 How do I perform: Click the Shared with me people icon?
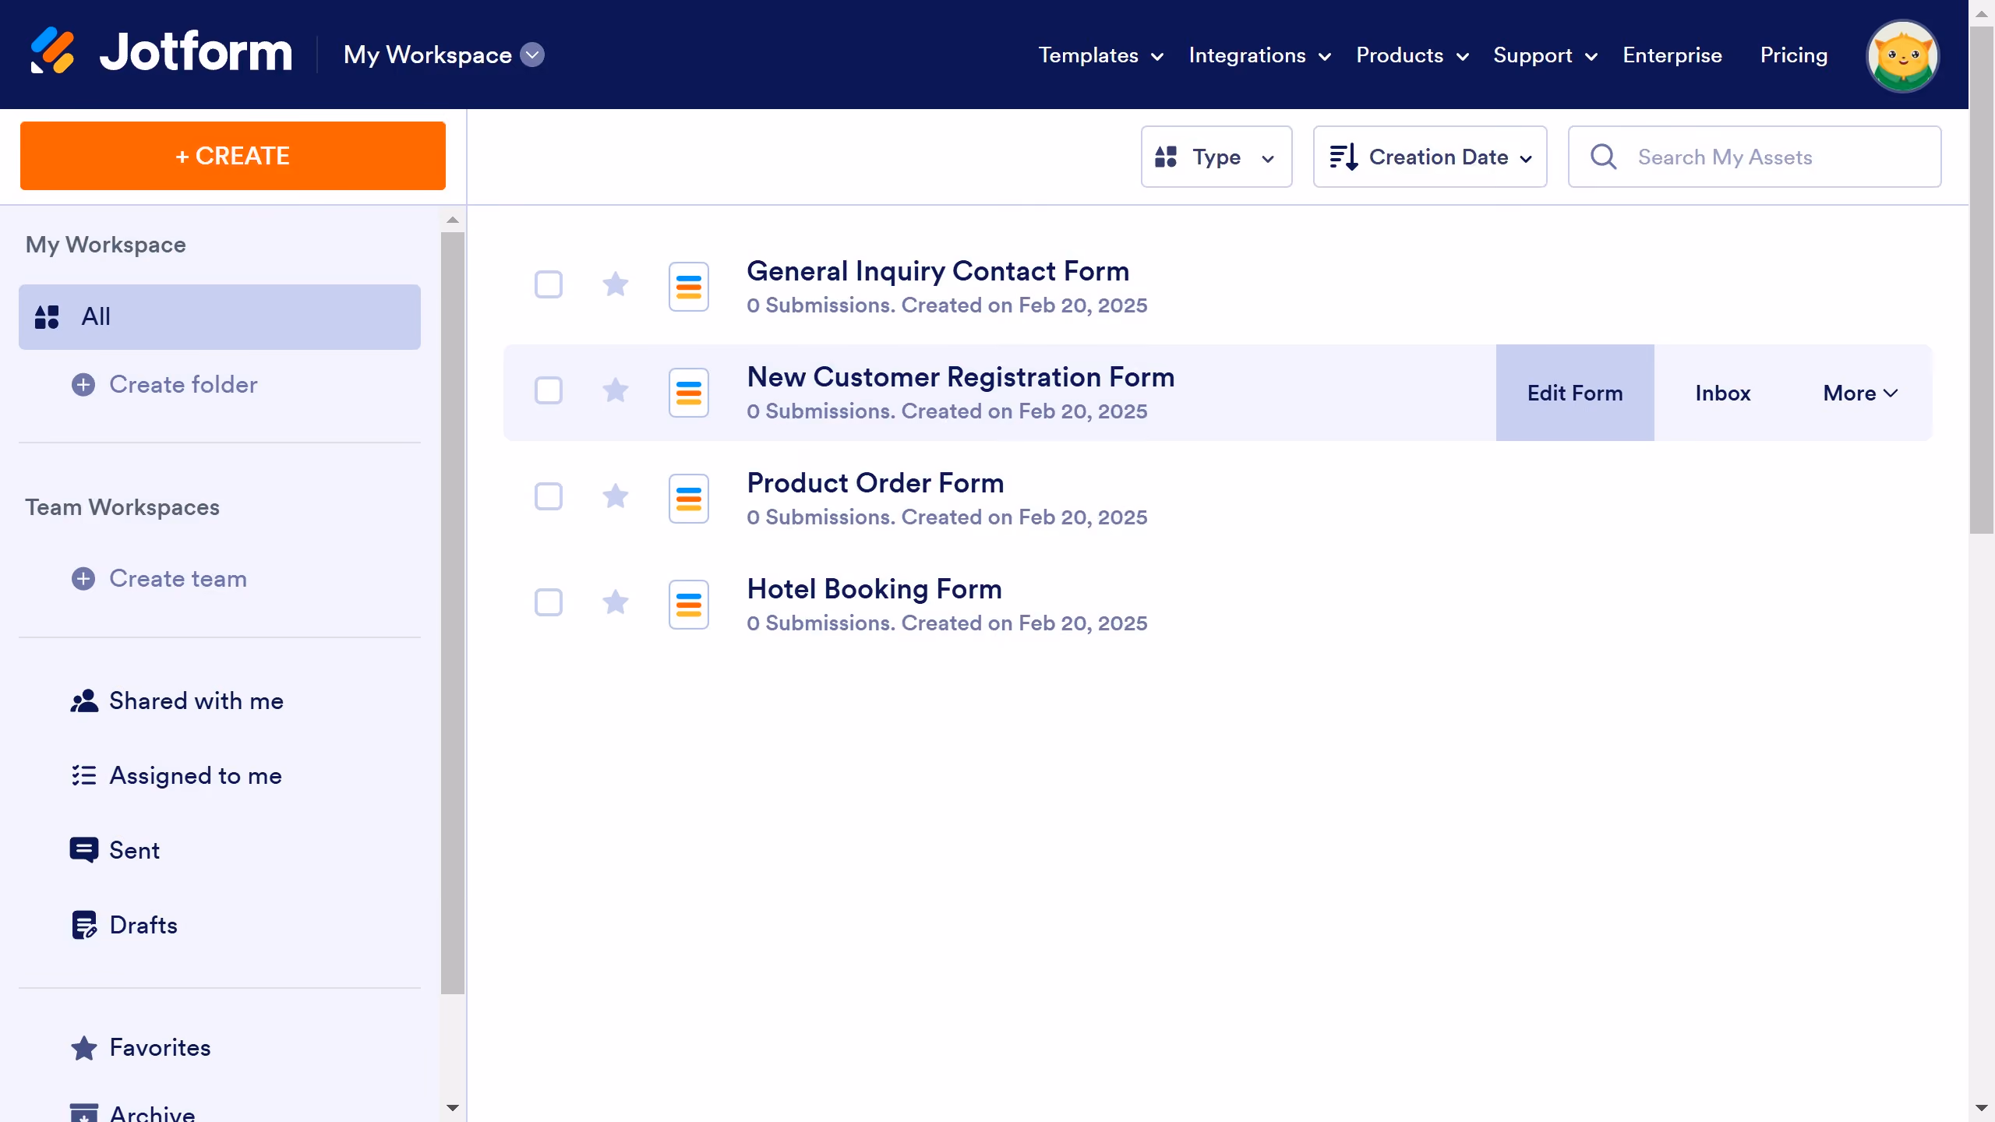[x=84, y=701]
